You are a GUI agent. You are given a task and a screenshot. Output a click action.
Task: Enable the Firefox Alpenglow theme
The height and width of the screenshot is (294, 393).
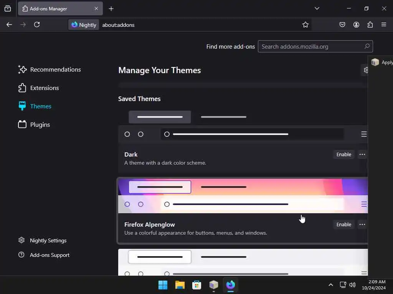point(343,224)
